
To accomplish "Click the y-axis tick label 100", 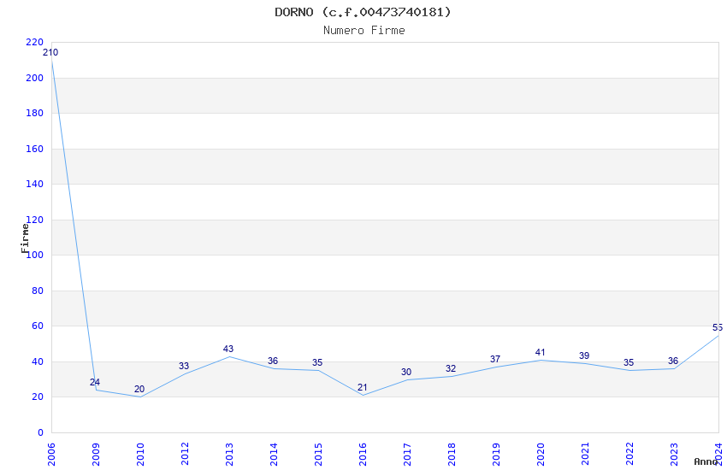I will [35, 256].
